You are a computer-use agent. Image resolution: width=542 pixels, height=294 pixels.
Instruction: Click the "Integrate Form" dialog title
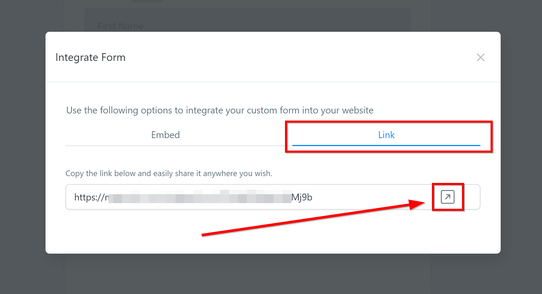[90, 57]
